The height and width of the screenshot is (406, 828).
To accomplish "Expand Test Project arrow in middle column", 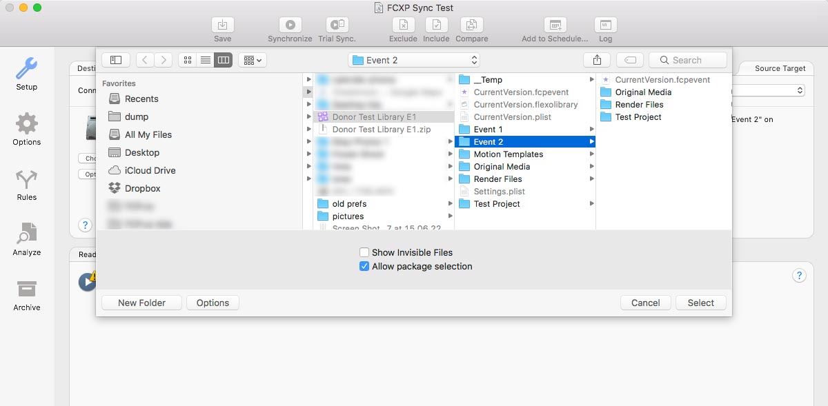I will coord(591,204).
